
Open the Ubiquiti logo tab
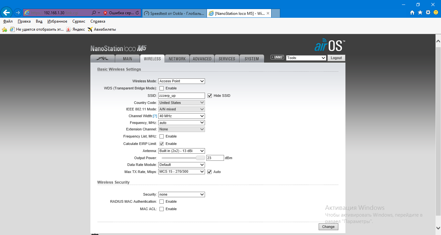coord(103,59)
